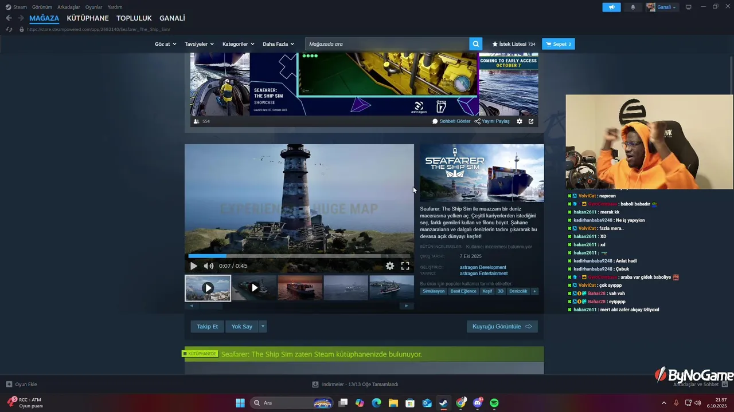
Task: Open Windows Start menu
Action: [x=240, y=403]
